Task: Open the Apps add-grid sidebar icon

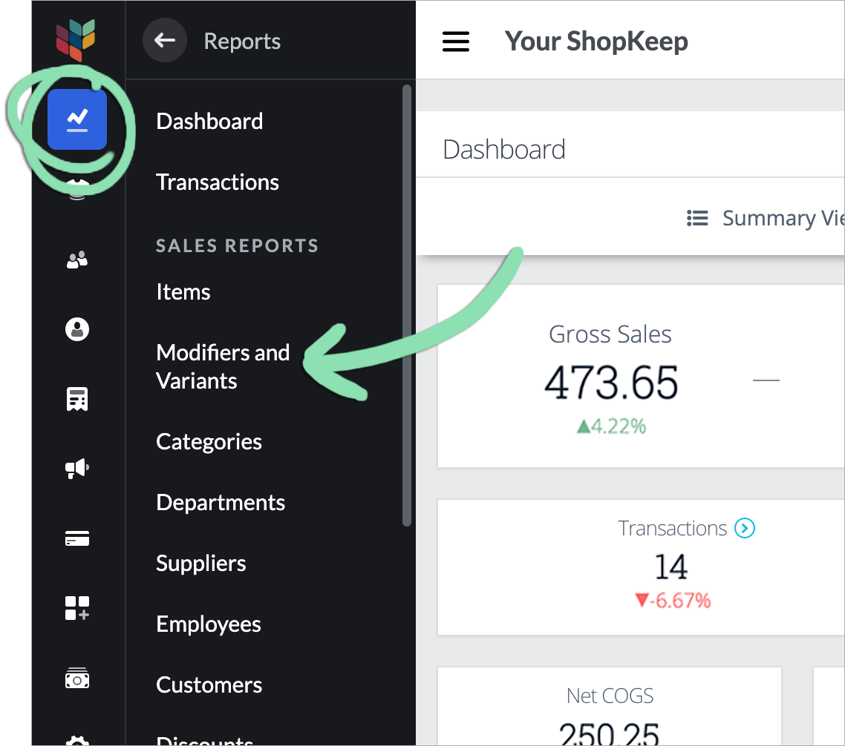Action: click(x=77, y=608)
